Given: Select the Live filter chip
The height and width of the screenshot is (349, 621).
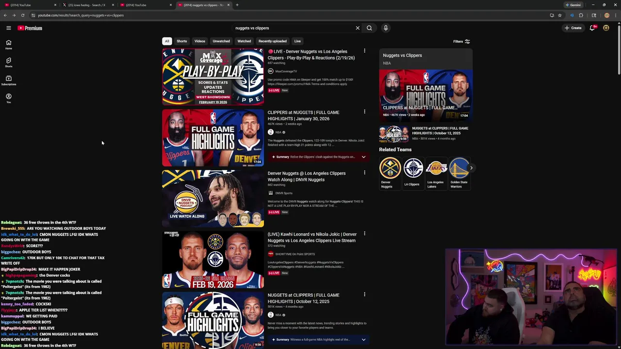Looking at the screenshot, I should 297,41.
